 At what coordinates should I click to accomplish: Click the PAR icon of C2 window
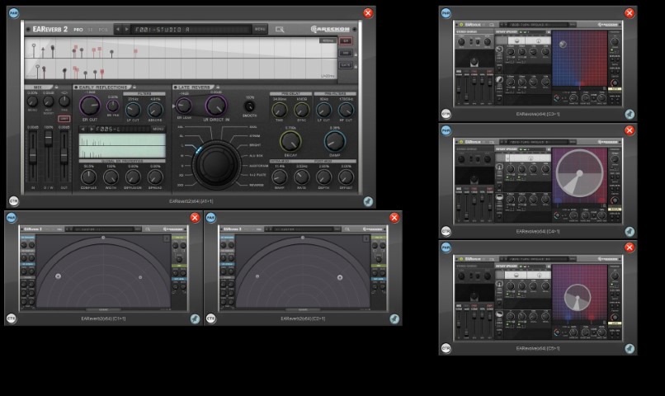210,218
